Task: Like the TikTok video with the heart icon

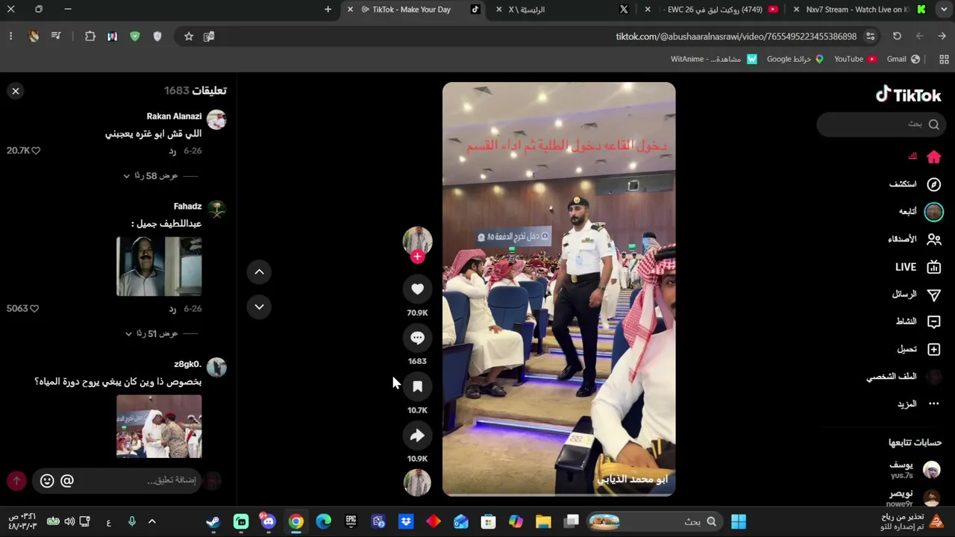Action: click(x=417, y=289)
